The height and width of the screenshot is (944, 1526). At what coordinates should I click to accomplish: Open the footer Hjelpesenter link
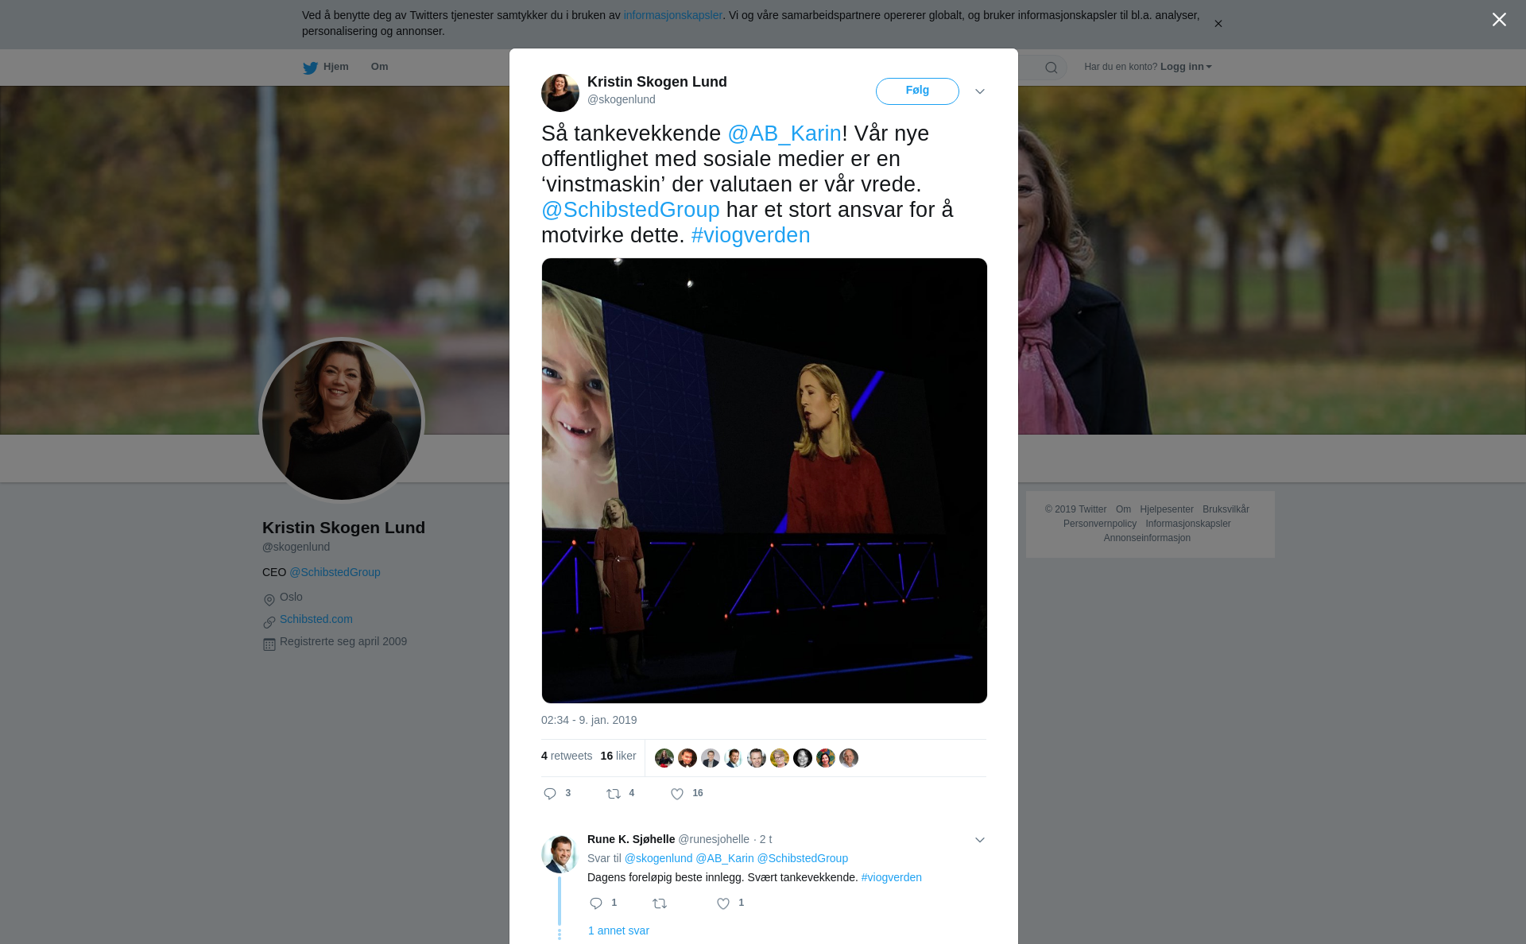point(1166,509)
